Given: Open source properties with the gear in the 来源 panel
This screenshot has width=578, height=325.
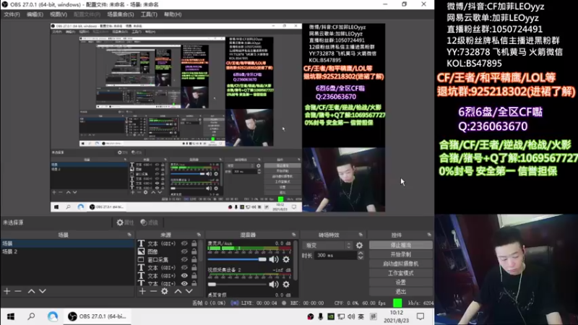Looking at the screenshot, I should coord(165,291).
